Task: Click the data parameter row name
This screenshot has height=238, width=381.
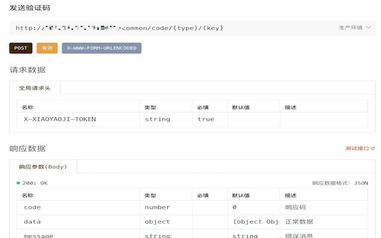Action: pyautogui.click(x=32, y=222)
